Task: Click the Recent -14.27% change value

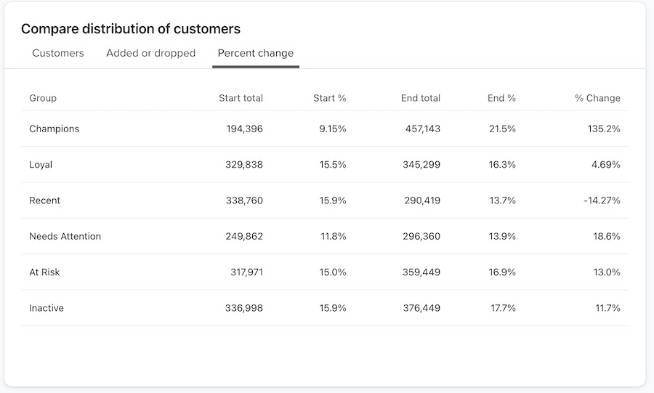Action: click(x=602, y=200)
